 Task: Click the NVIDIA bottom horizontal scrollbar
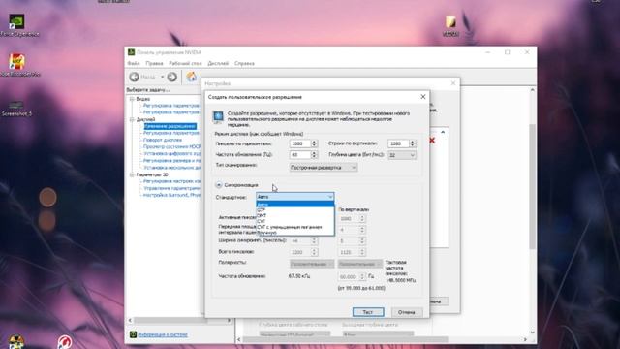[346, 339]
